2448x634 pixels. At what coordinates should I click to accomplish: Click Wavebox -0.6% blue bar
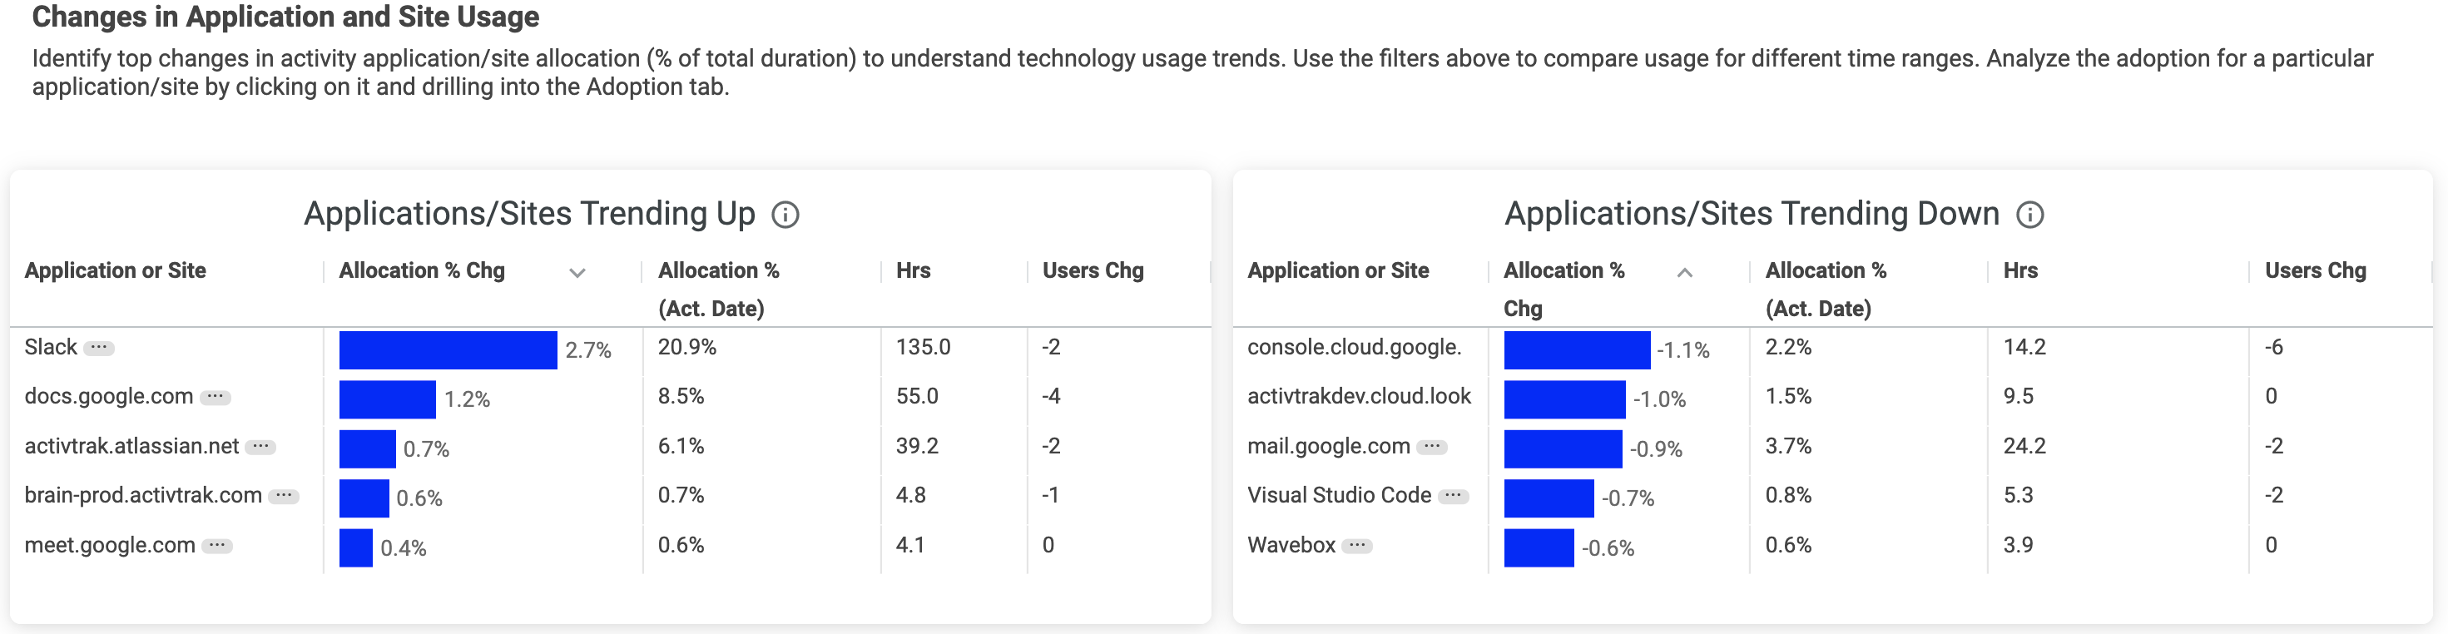[1539, 547]
